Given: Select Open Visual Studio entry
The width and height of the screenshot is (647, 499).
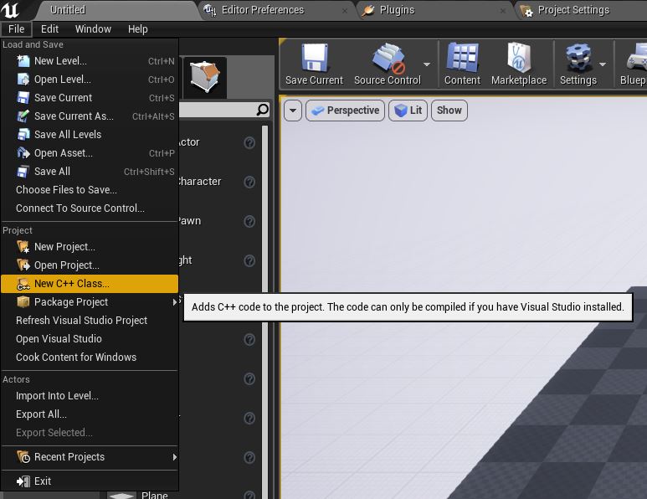Looking at the screenshot, I should [90, 339].
